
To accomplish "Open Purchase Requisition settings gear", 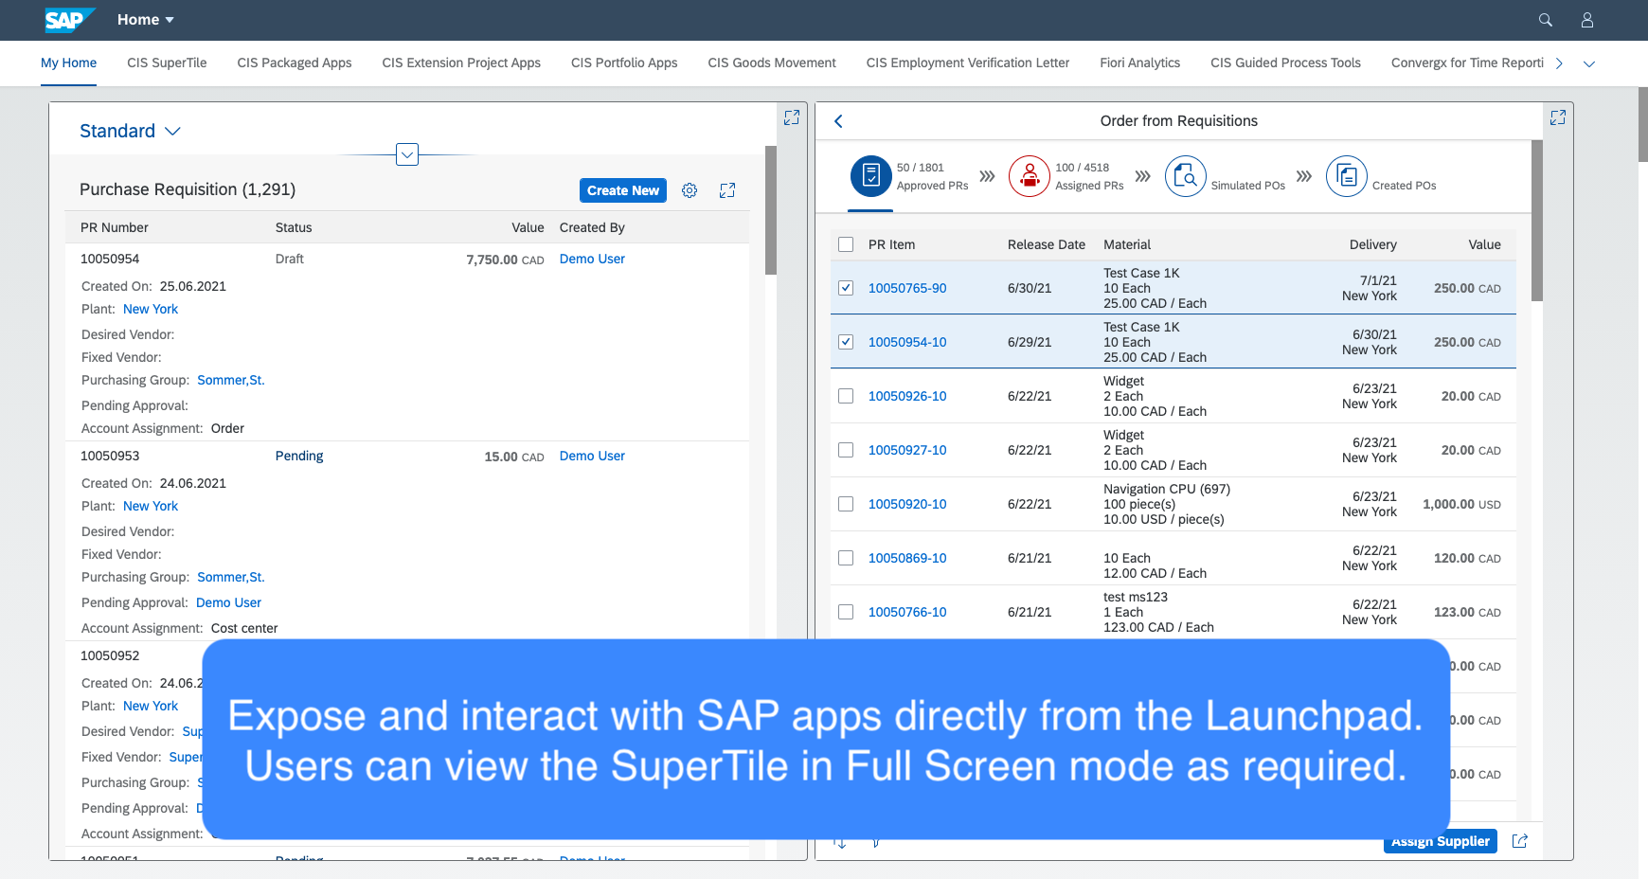I will click(x=690, y=190).
